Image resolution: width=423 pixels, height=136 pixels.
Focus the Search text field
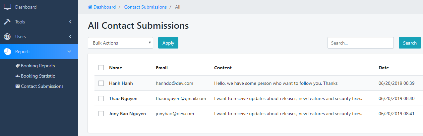360,43
